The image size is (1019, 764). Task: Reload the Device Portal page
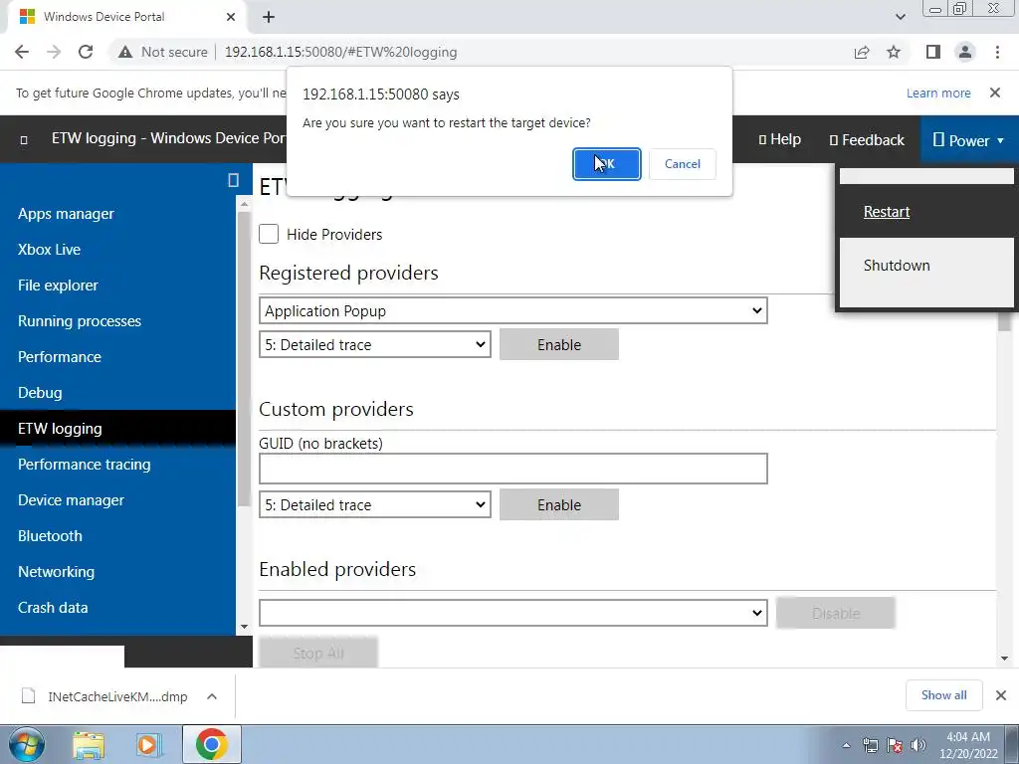pos(86,52)
